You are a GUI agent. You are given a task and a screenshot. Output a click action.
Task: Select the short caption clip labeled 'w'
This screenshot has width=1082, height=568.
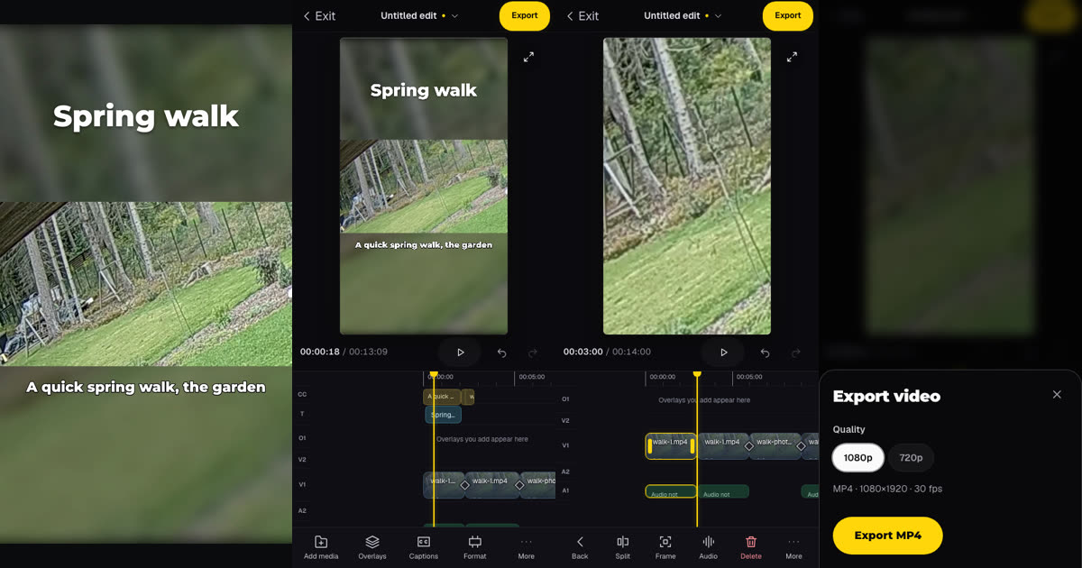click(x=468, y=397)
